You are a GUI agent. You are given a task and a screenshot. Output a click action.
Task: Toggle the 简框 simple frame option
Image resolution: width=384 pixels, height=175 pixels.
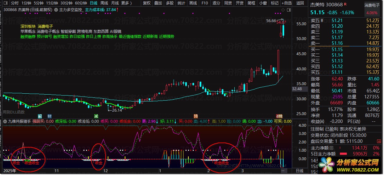[251, 3]
